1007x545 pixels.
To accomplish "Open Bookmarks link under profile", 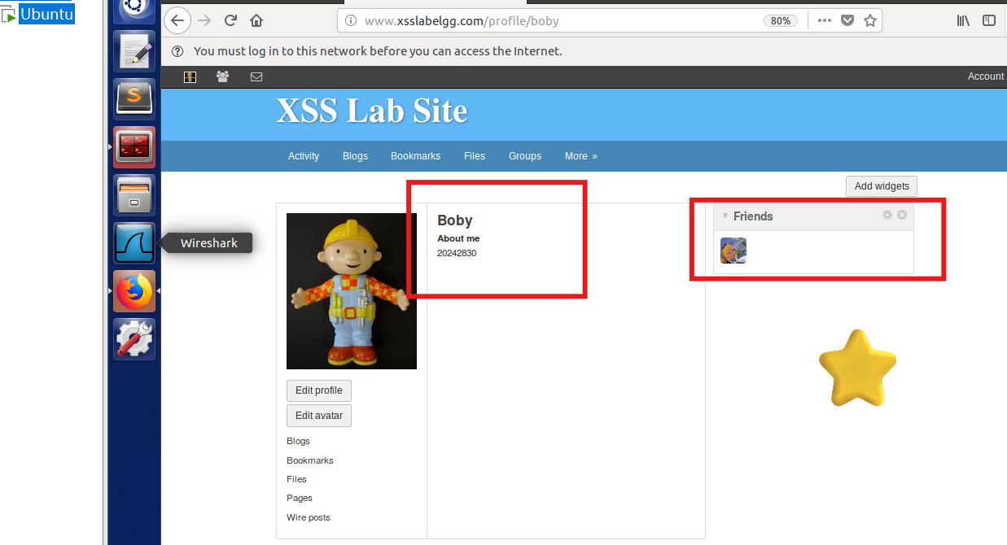I will tap(310, 460).
